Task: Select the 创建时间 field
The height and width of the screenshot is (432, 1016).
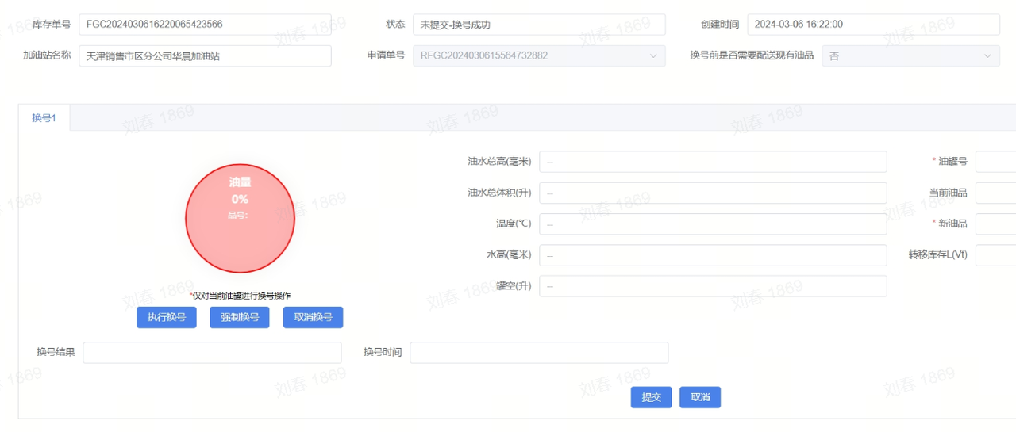Action: [x=873, y=25]
